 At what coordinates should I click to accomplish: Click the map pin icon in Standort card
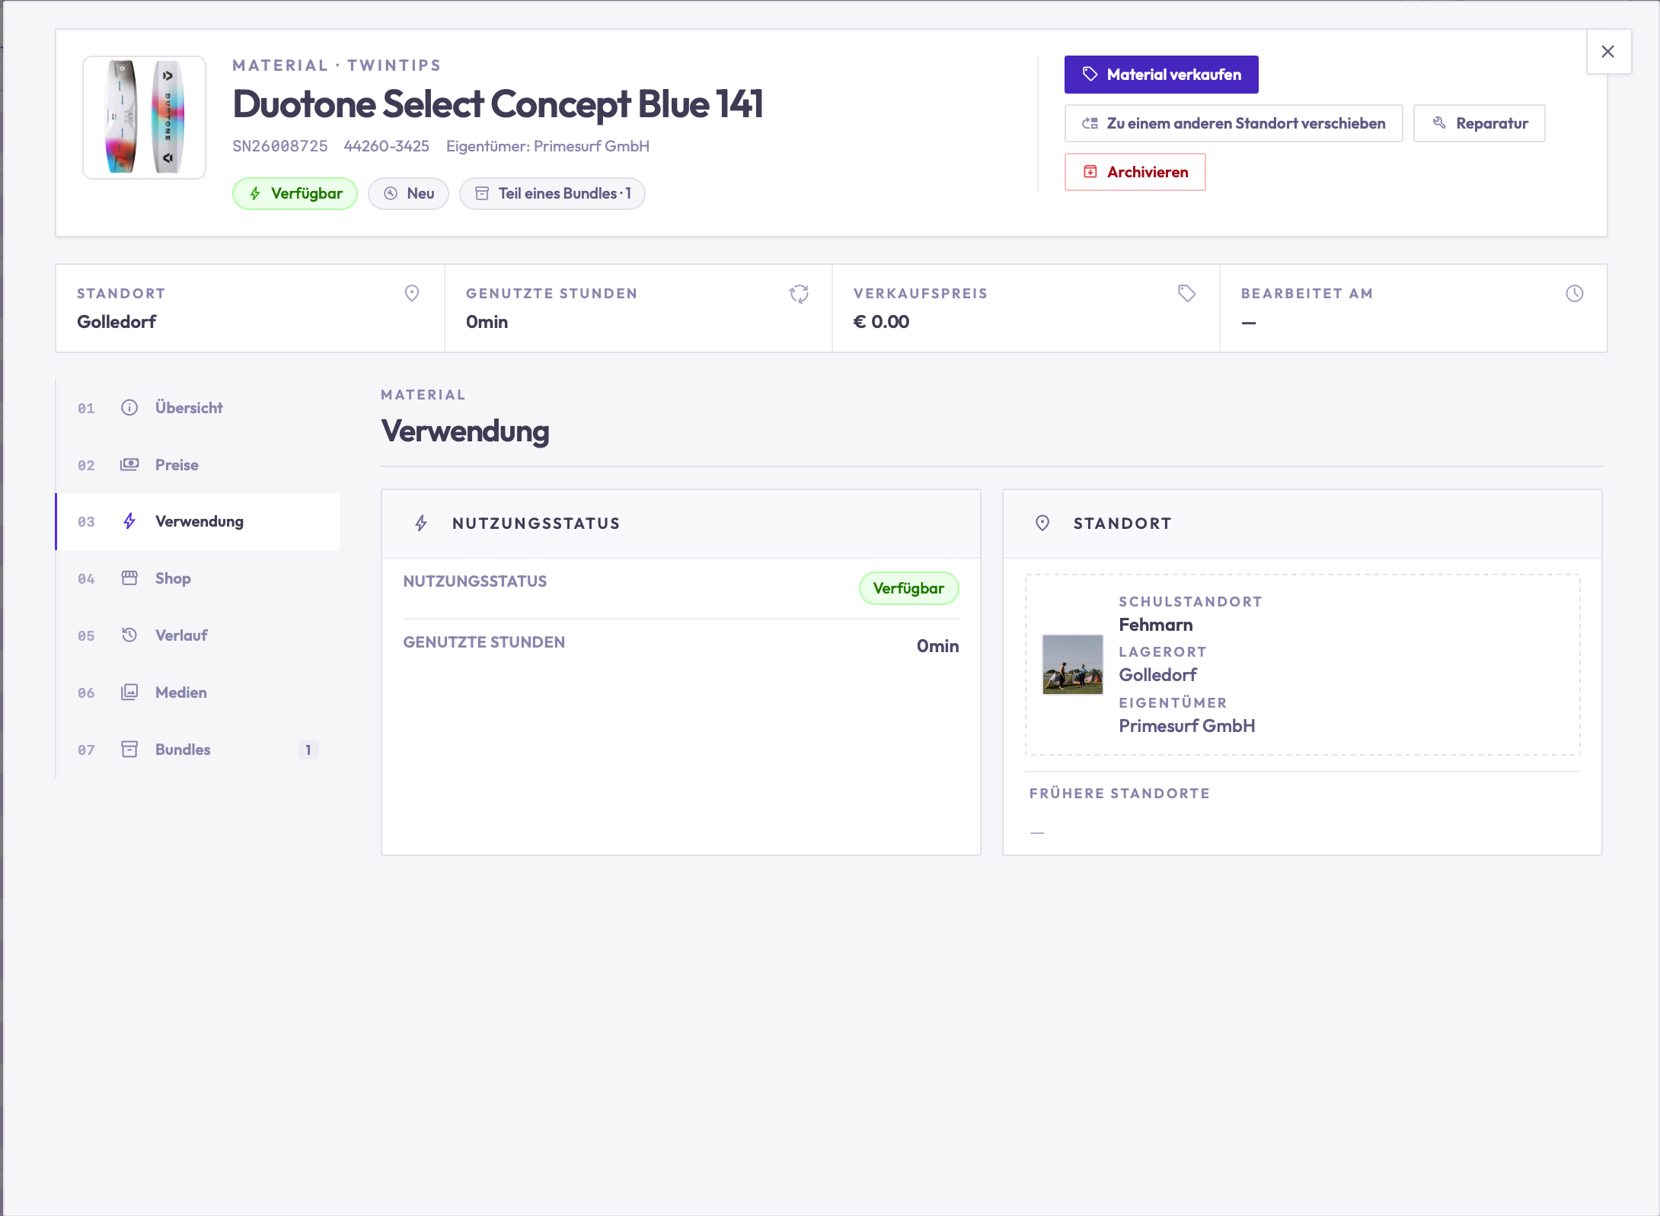[x=412, y=294]
